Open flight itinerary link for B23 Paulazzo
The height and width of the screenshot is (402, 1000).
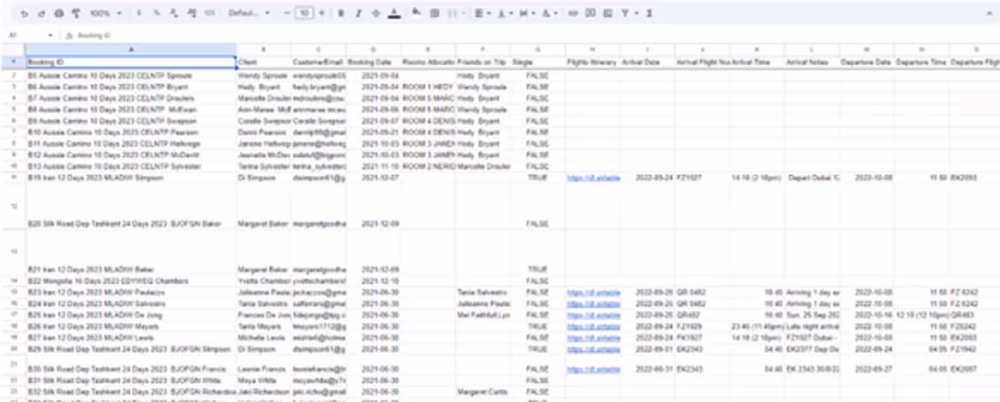pyautogui.click(x=593, y=292)
